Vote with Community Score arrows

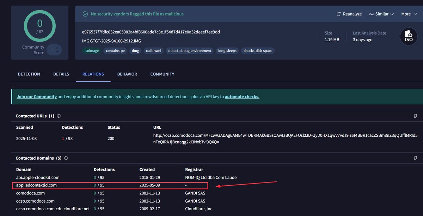[54, 50]
